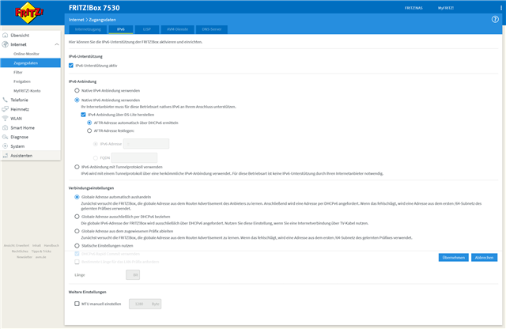Select Native IPv6-Anbindung verwenden
506x329 pixels.
(77, 100)
